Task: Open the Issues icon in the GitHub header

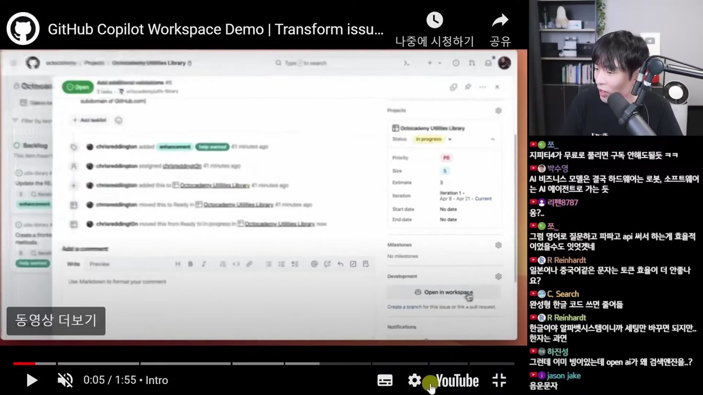Action: (456, 63)
